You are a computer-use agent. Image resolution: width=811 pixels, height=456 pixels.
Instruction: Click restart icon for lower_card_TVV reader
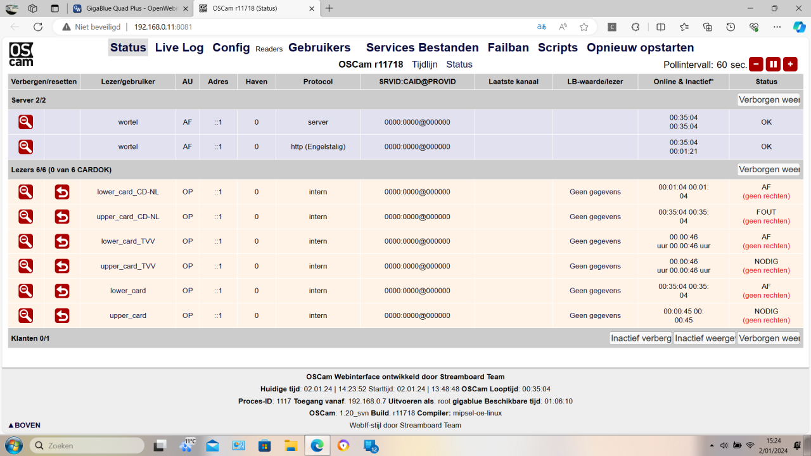pyautogui.click(x=61, y=241)
